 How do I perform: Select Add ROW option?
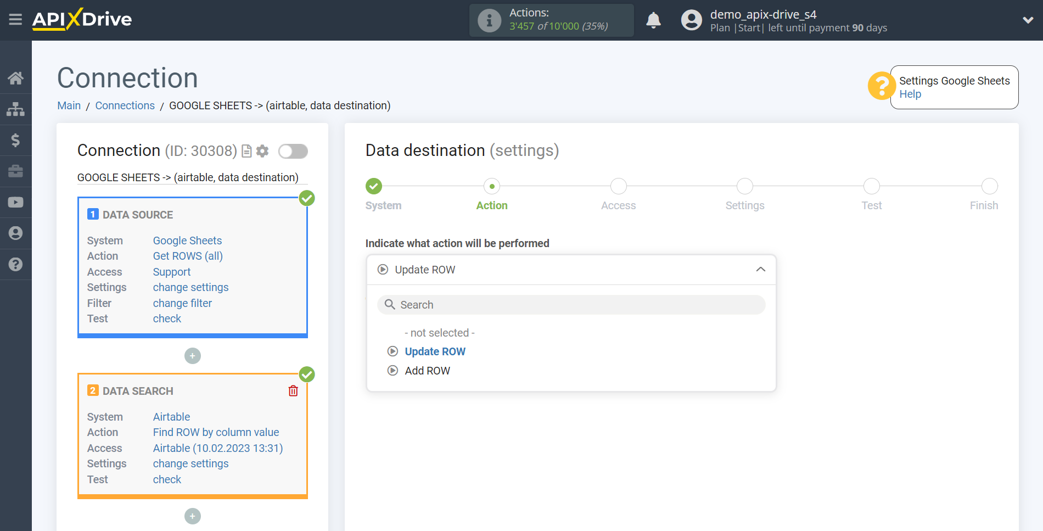(x=427, y=371)
